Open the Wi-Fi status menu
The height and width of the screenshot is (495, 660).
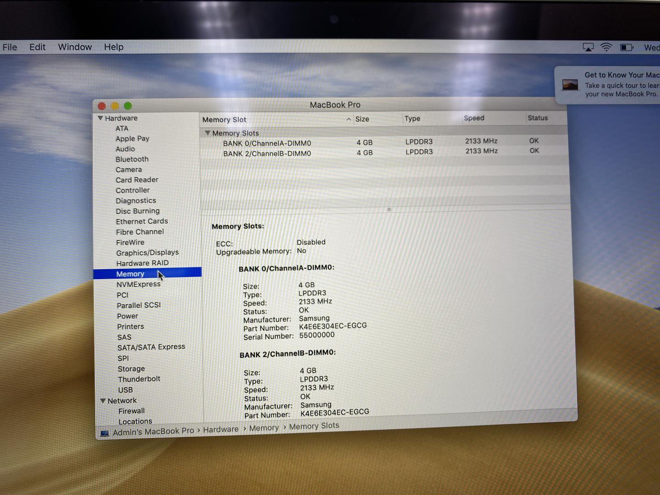[606, 47]
